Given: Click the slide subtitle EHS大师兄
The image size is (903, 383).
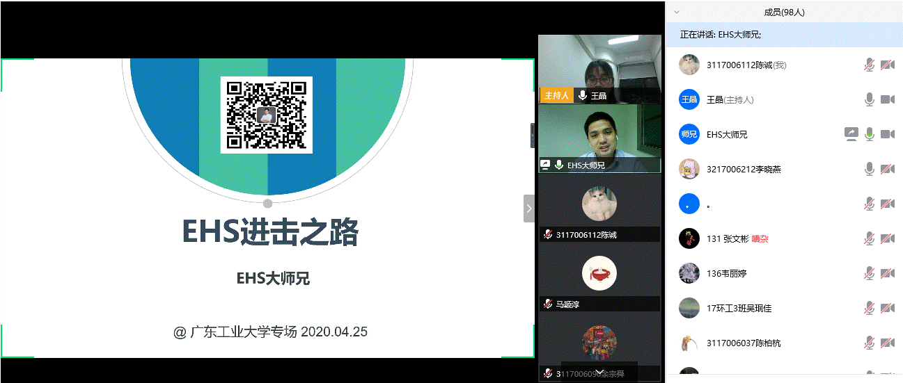Looking at the screenshot, I should [273, 279].
